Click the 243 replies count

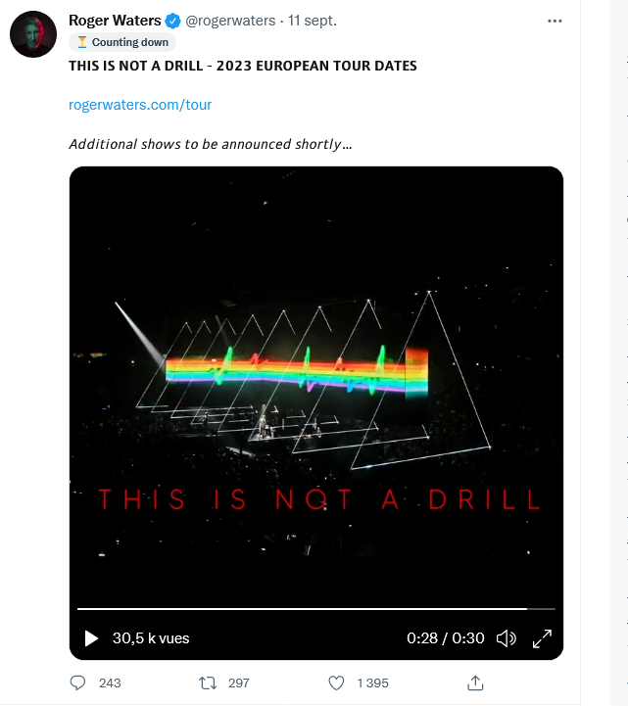point(110,682)
